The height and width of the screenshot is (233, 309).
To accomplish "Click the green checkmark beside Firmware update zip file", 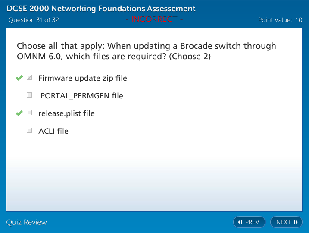I will pyautogui.click(x=19, y=78).
